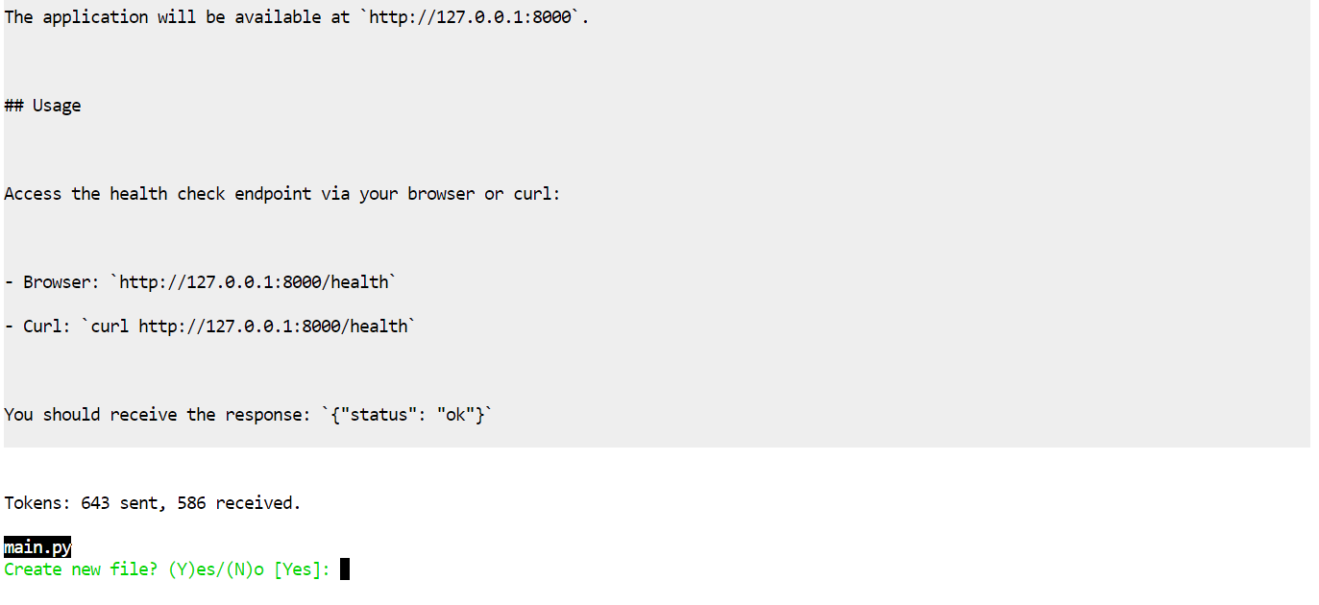Viewport: 1319px width, 605px height.
Task: Click the 'Tokens:' label
Action: click(x=37, y=503)
